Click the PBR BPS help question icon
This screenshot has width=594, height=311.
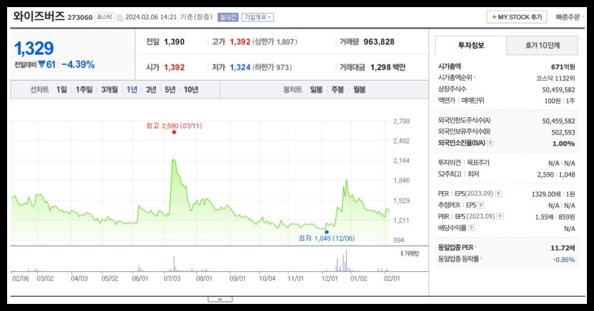[500, 217]
